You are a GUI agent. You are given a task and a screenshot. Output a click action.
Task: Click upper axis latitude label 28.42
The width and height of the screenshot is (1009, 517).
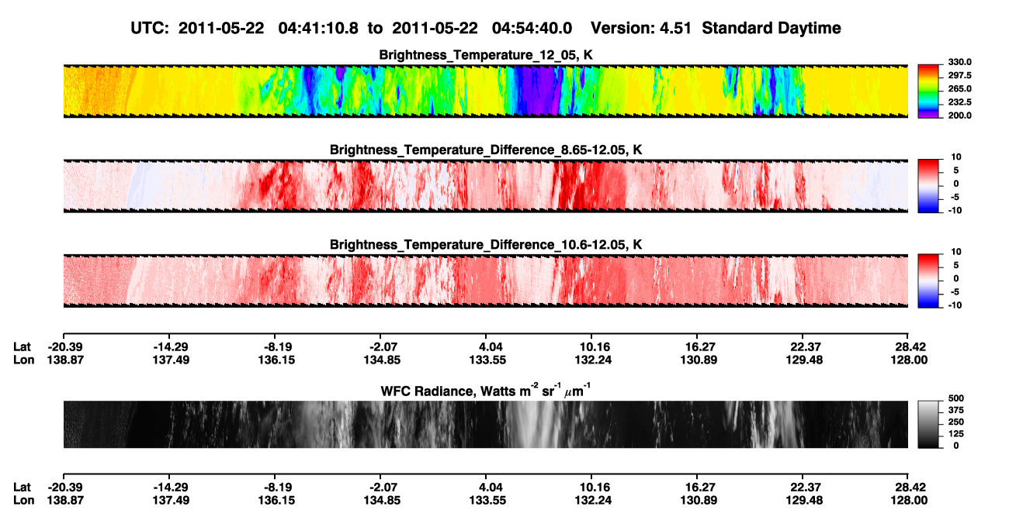(x=910, y=346)
